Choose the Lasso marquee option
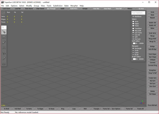The width and height of the screenshot is (159, 114). tap(133, 53)
